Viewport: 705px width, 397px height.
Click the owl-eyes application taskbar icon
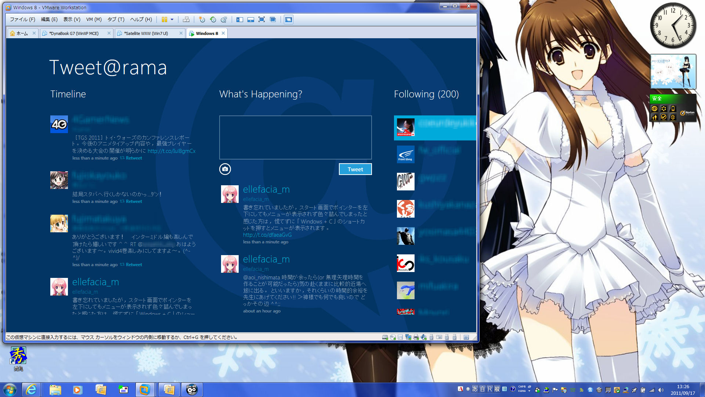click(192, 390)
